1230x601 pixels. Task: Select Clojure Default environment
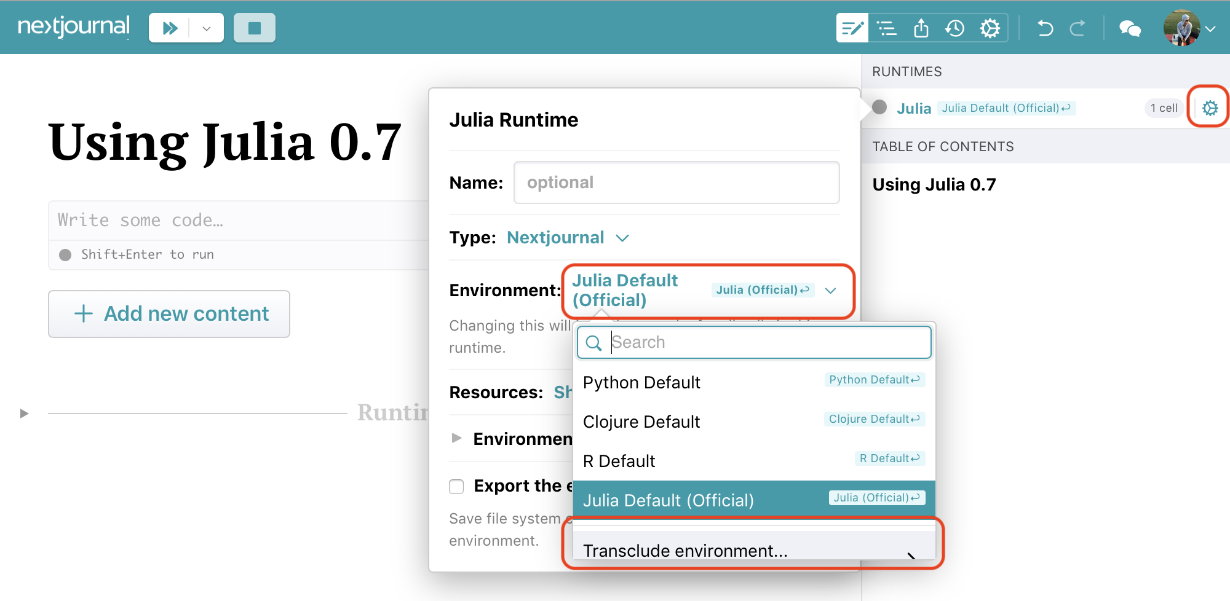(754, 422)
